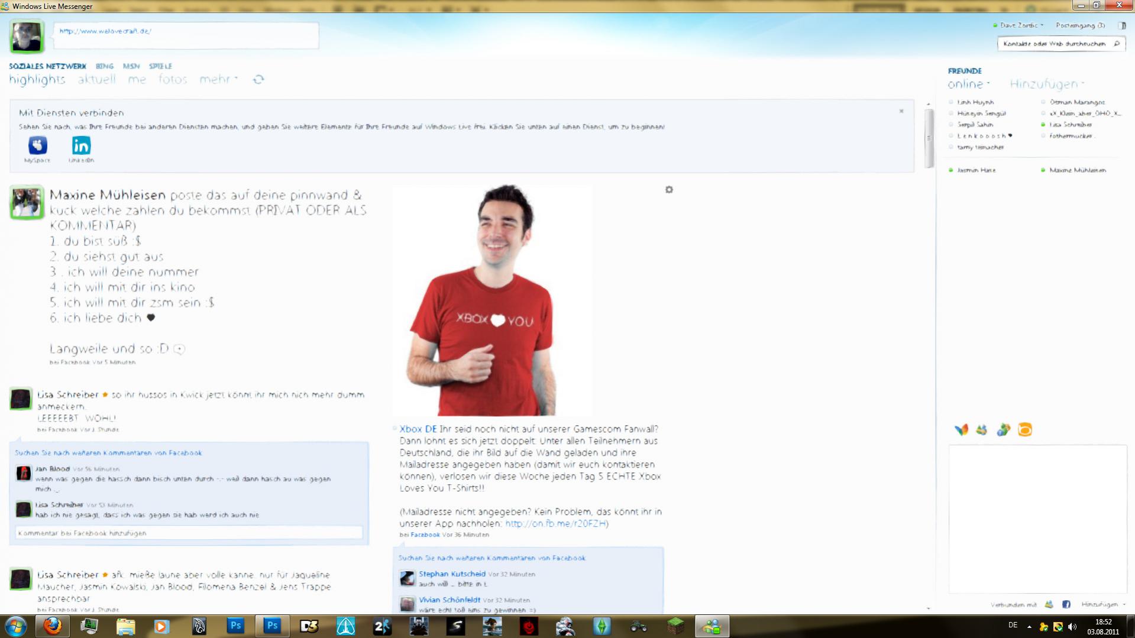Open the on.fb.me link in Xbox post

point(555,524)
